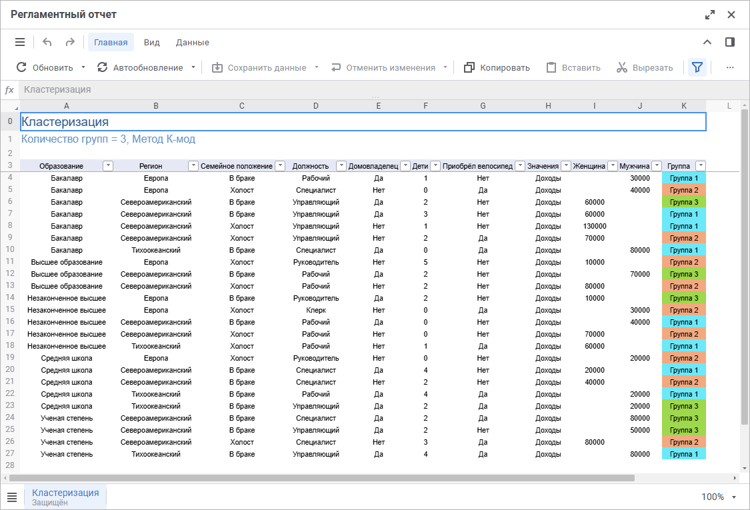Click the Вставить paste icon
750x510 pixels.
tap(551, 67)
